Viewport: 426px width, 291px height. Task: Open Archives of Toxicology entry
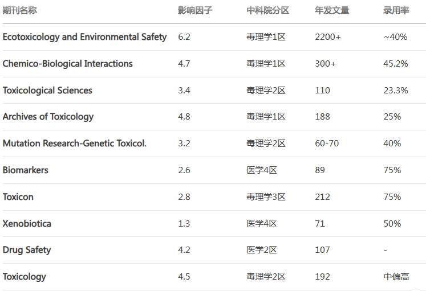(48, 117)
